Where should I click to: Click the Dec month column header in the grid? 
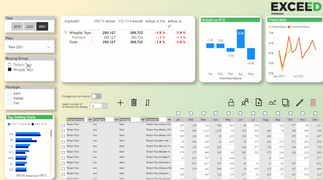coord(315,120)
